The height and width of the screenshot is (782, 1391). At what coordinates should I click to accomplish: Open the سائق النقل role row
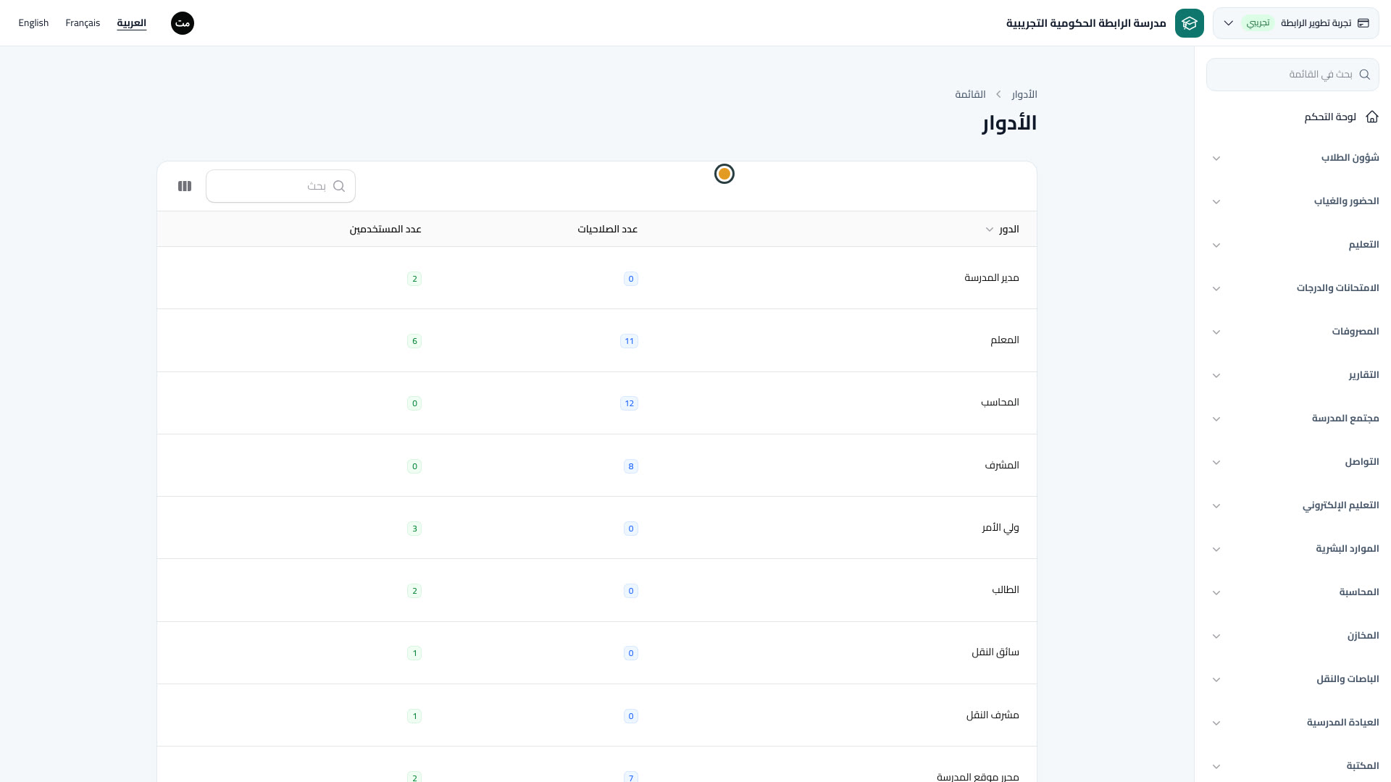[x=597, y=652]
